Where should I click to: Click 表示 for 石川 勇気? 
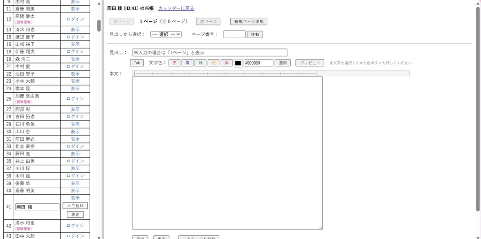(75, 124)
